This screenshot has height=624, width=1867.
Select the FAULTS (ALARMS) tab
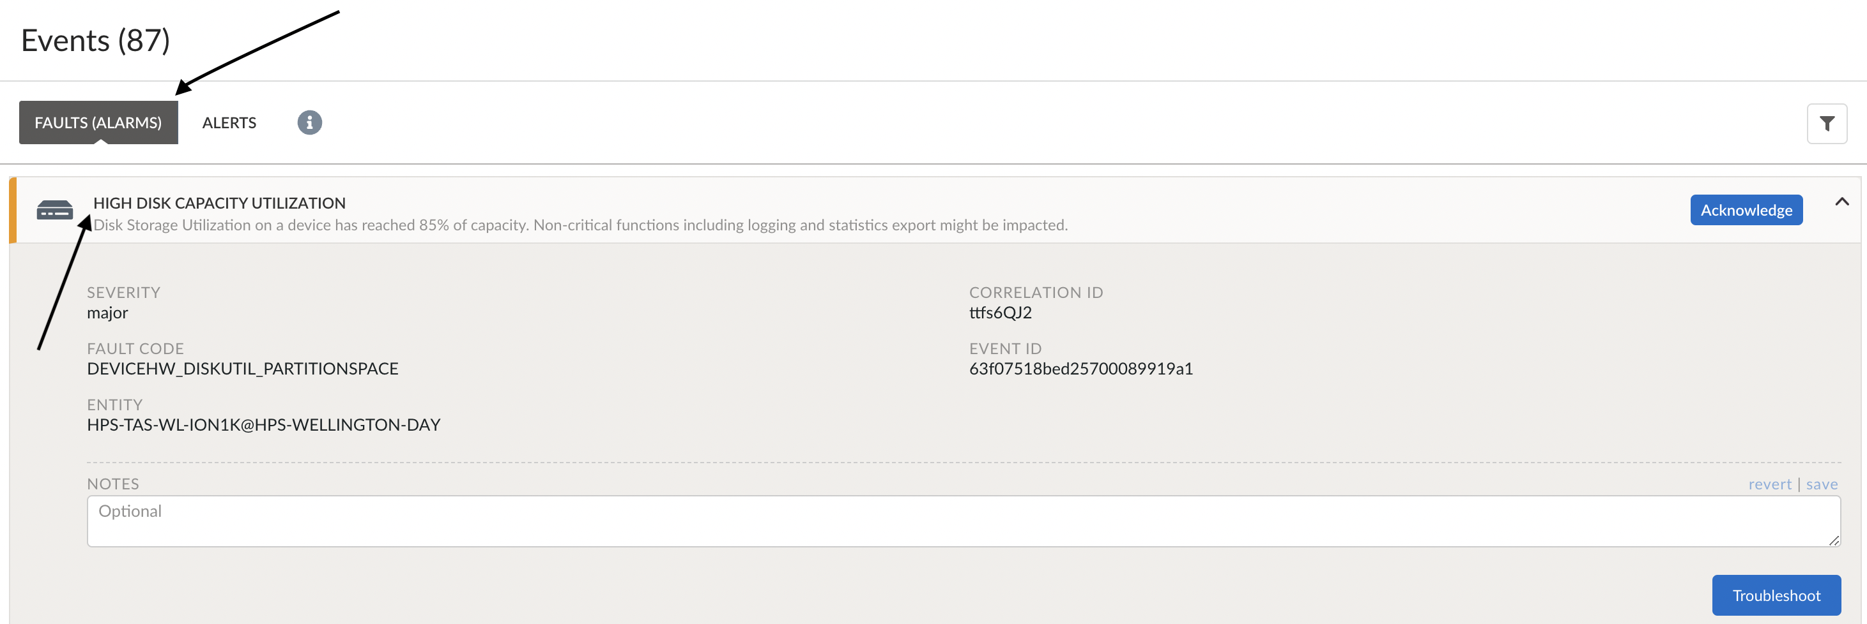[98, 123]
